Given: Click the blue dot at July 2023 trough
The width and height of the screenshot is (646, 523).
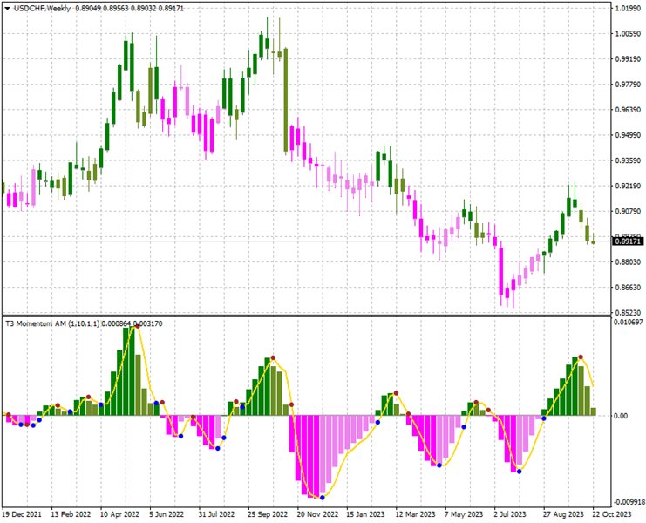Looking at the screenshot, I should tap(520, 472).
